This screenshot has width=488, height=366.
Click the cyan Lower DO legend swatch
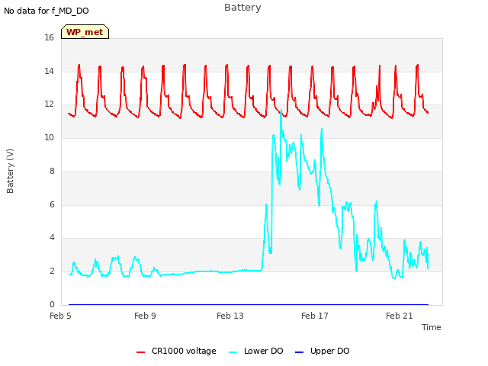(x=233, y=352)
